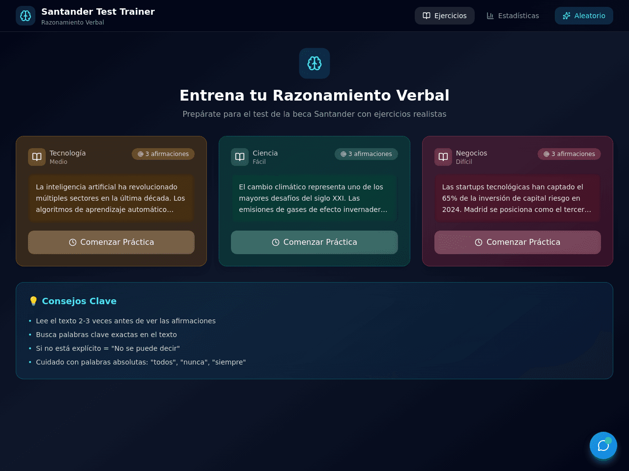Select the cambio climático text excerpt
Screen dimensions: 629x471
pos(314,198)
